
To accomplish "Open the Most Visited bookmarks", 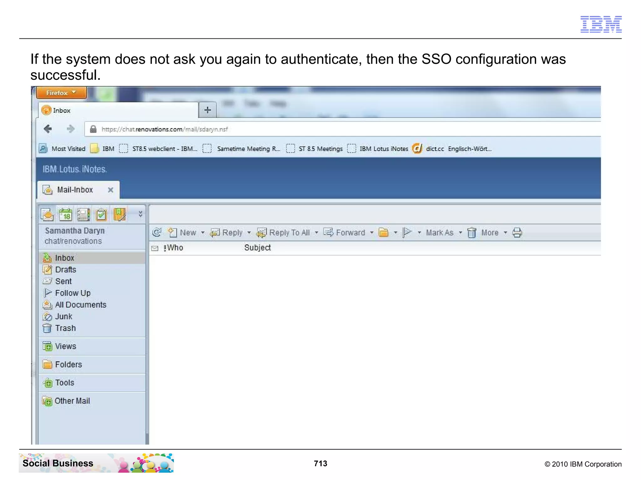I will tap(62, 149).
